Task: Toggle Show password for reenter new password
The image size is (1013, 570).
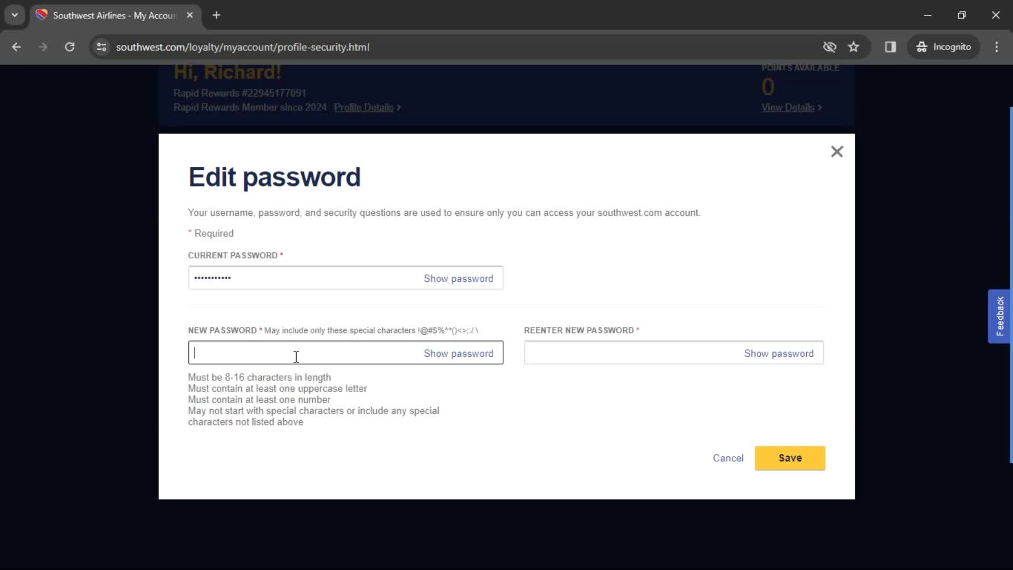Action: tap(779, 354)
